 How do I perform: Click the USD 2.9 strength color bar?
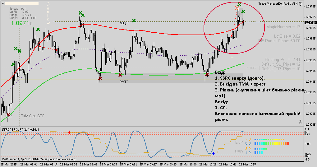[261, 149]
